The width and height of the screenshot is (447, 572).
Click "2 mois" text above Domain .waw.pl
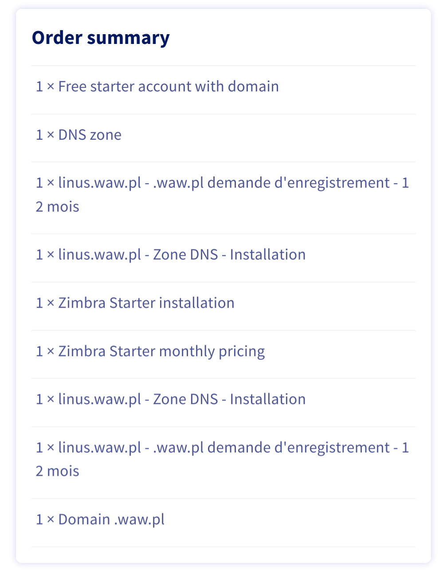click(x=58, y=471)
